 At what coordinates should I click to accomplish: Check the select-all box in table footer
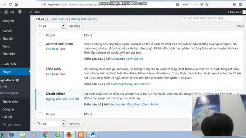click(40, 114)
